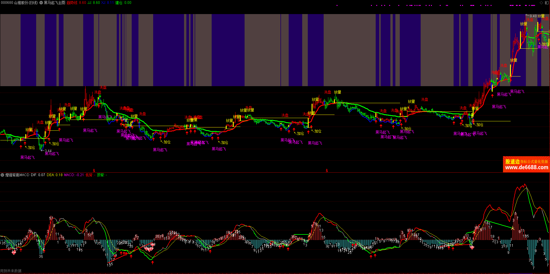Click the diamond icon in top-right corner
The image size is (550, 274).
pos(541,3)
